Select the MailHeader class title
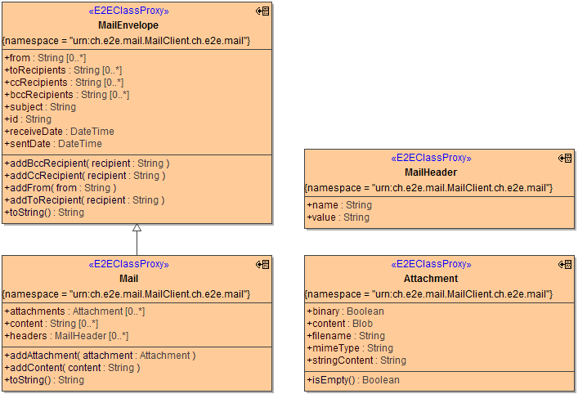The image size is (578, 394). pyautogui.click(x=431, y=172)
